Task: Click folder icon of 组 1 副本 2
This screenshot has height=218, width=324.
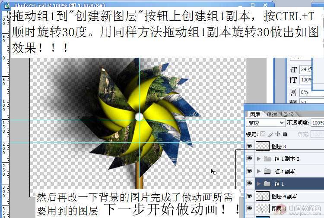Action: (x=267, y=159)
